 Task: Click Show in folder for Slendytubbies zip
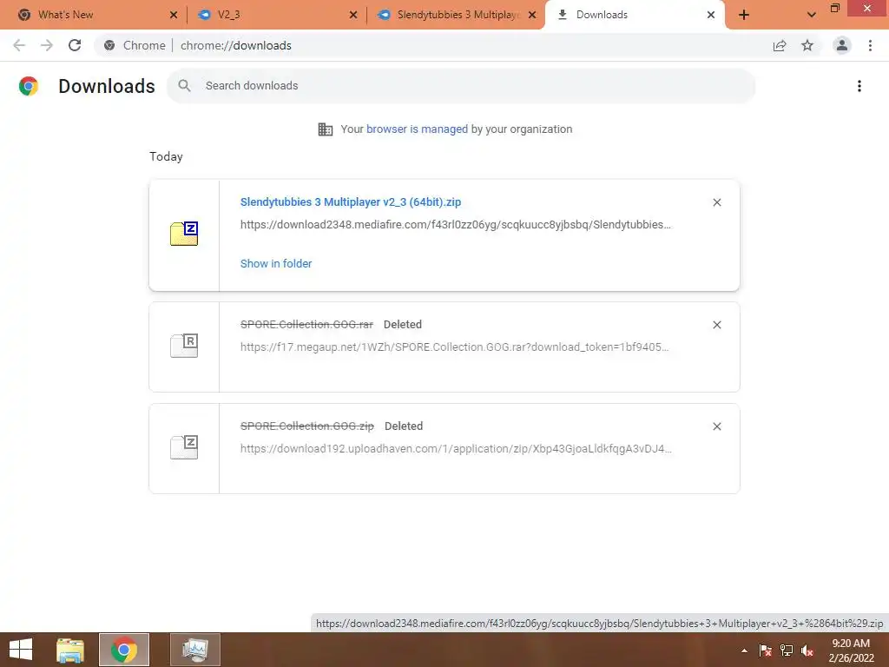pos(276,264)
